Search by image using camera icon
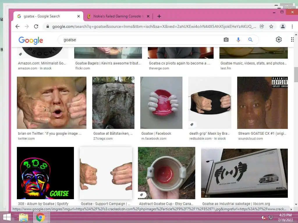Viewport: 298px width, 223px height. click(226, 39)
